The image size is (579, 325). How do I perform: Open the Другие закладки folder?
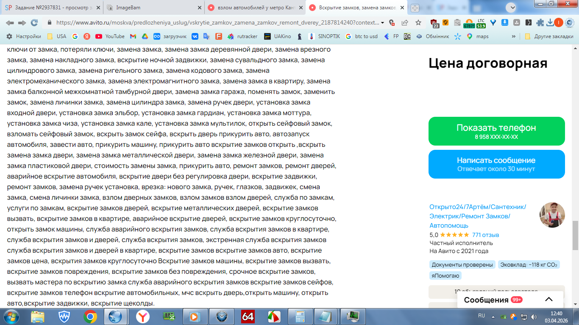pos(549,36)
